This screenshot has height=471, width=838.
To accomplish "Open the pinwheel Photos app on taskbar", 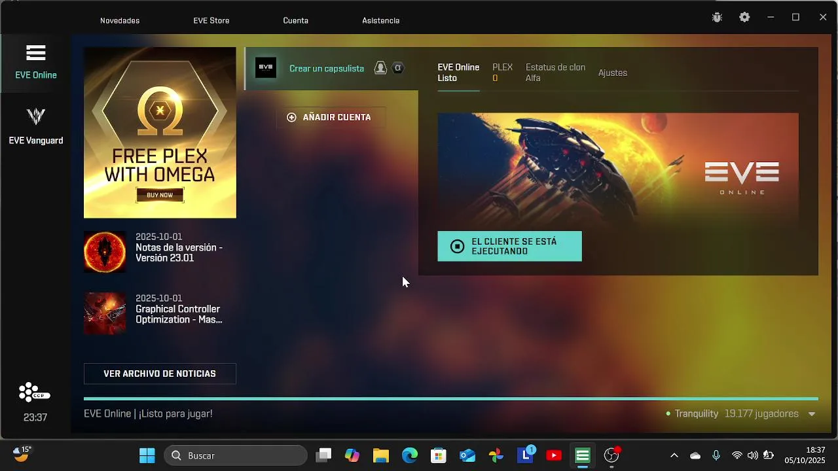I will pos(496,455).
